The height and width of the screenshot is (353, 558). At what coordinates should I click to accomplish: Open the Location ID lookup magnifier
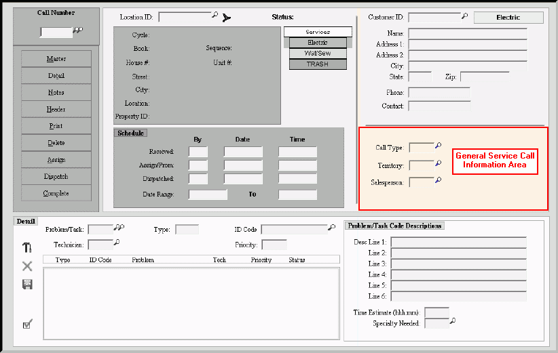[215, 16]
